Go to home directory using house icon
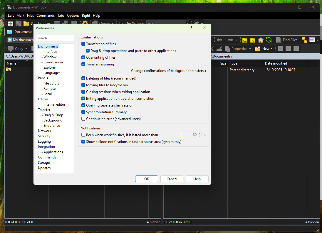This screenshot has width=322, height=233. (261, 40)
